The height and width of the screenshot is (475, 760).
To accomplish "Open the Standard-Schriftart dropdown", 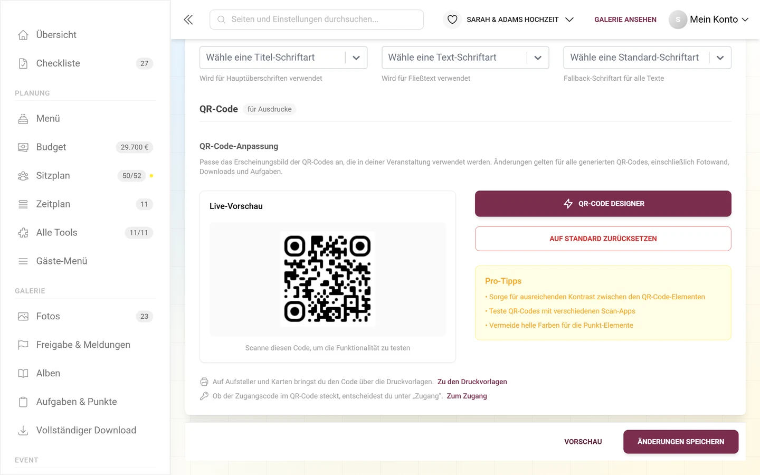I will click(648, 58).
